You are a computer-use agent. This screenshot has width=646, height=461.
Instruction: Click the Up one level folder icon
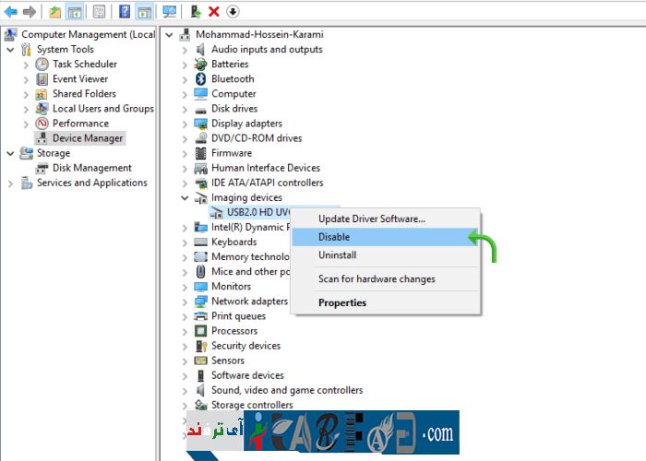(55, 12)
